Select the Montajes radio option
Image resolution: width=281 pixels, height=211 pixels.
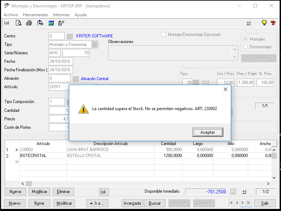pos(246,39)
